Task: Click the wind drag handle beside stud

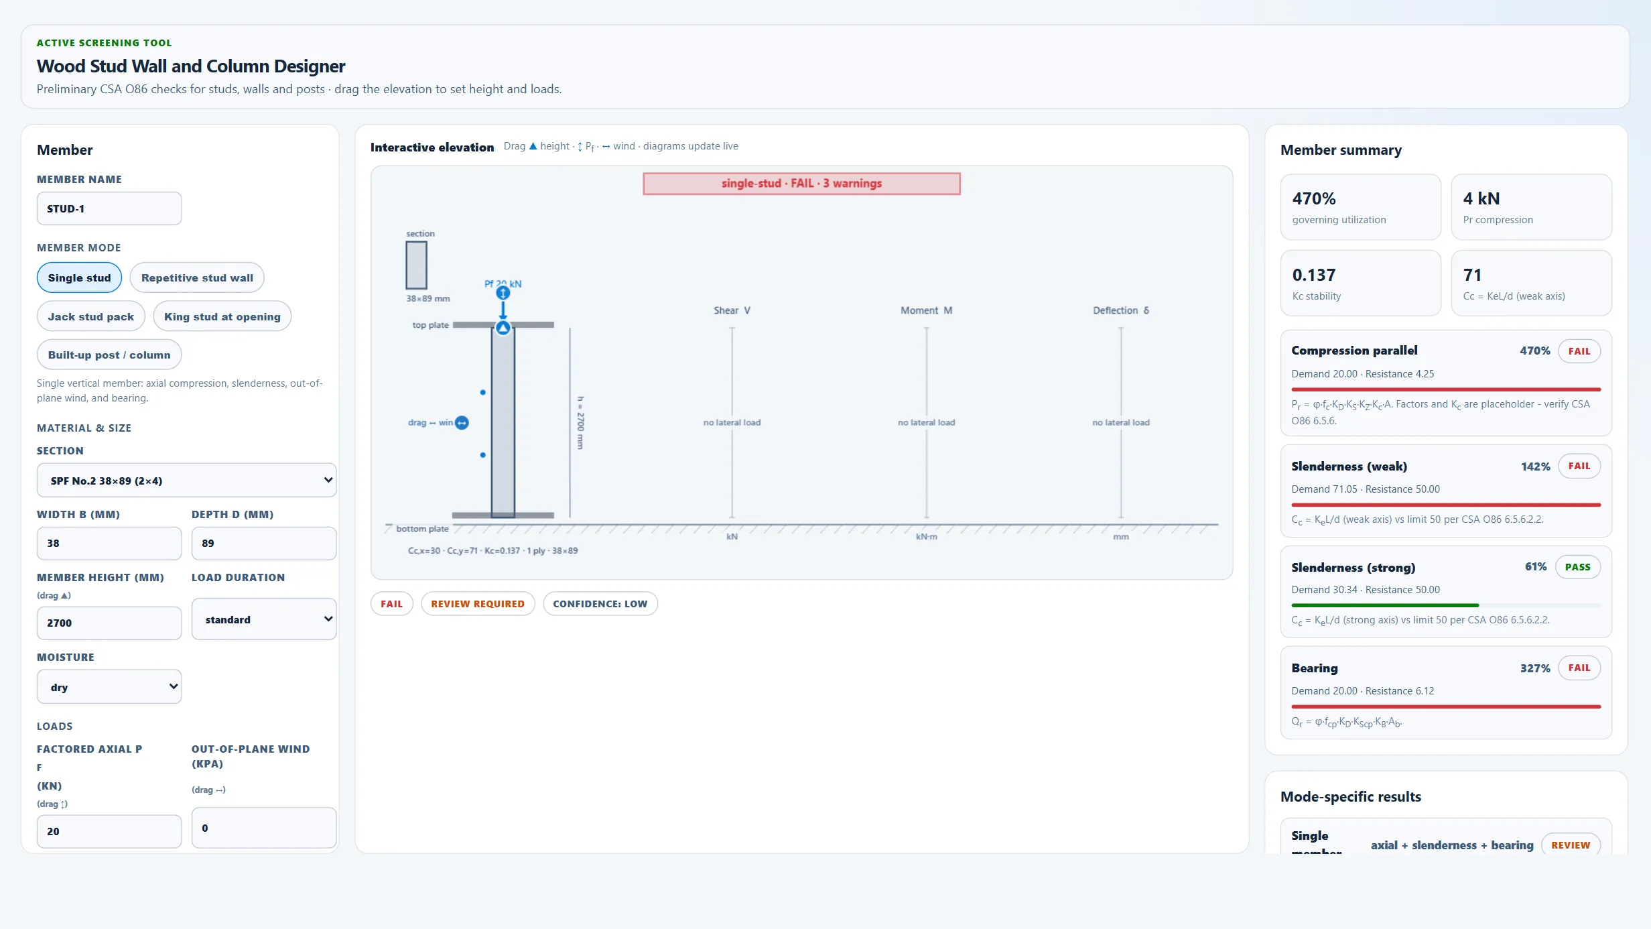Action: point(462,423)
